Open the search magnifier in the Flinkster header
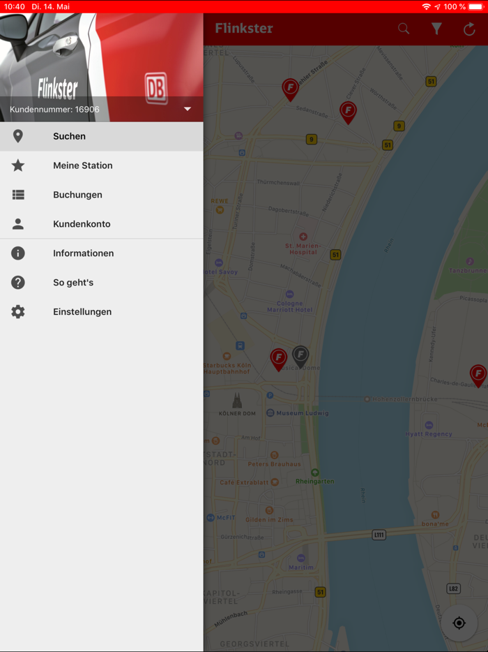The image size is (488, 652). tap(403, 29)
